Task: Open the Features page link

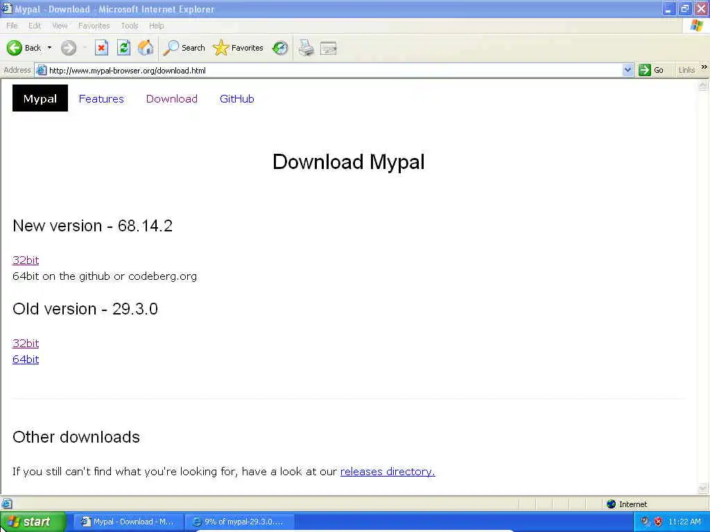Action: click(101, 98)
